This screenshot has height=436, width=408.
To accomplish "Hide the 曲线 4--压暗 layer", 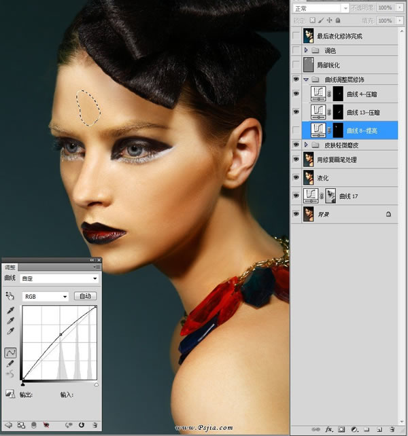I will coord(296,94).
